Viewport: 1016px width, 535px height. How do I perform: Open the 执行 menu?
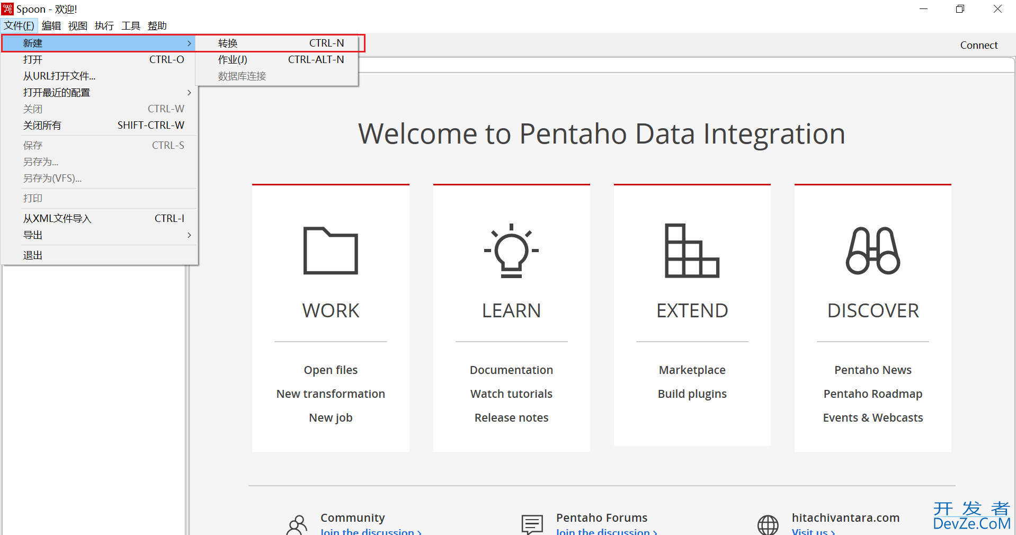tap(104, 25)
